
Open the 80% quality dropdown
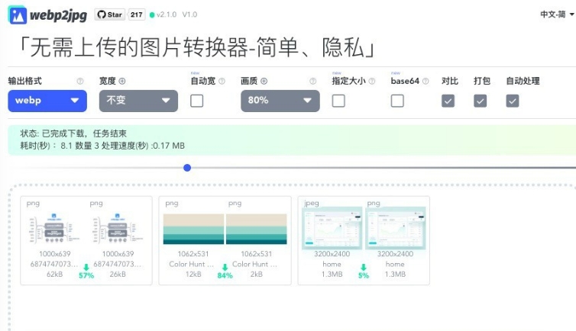(x=280, y=101)
